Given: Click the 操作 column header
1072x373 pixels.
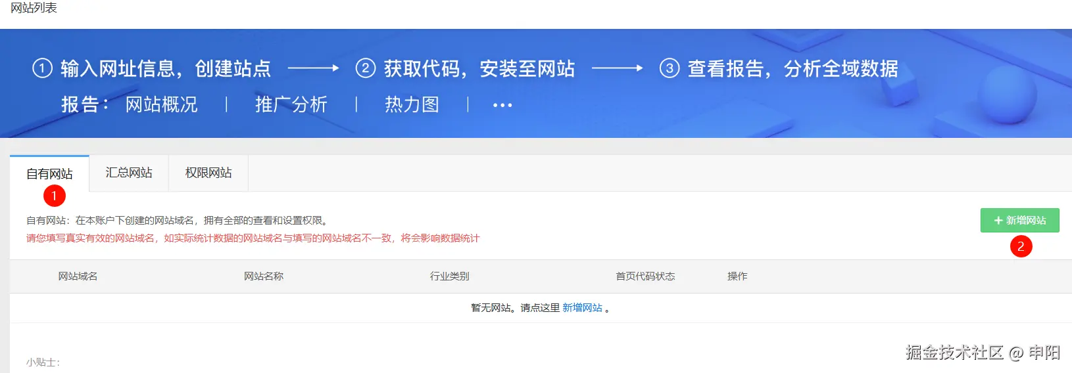Looking at the screenshot, I should (737, 276).
